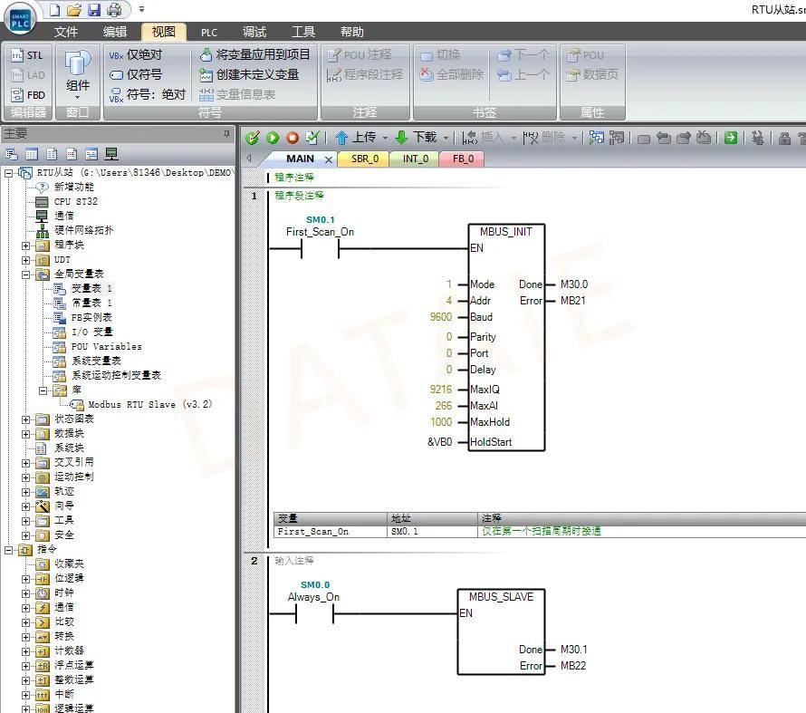Open the 工具 tools tab
806x713 pixels.
303,32
